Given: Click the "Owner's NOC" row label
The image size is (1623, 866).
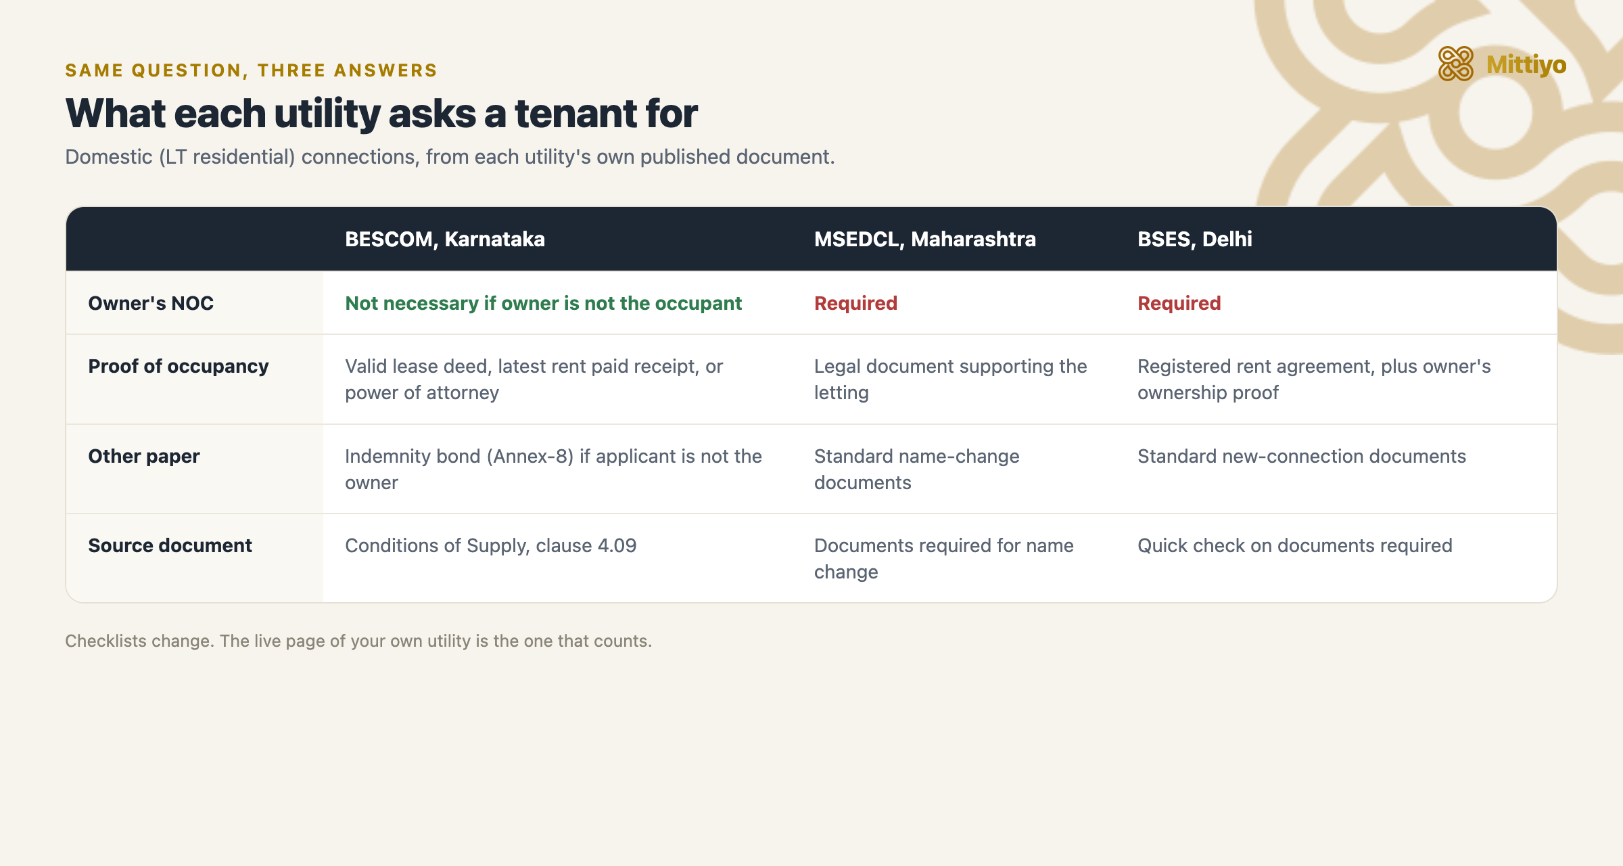Looking at the screenshot, I should tap(151, 303).
